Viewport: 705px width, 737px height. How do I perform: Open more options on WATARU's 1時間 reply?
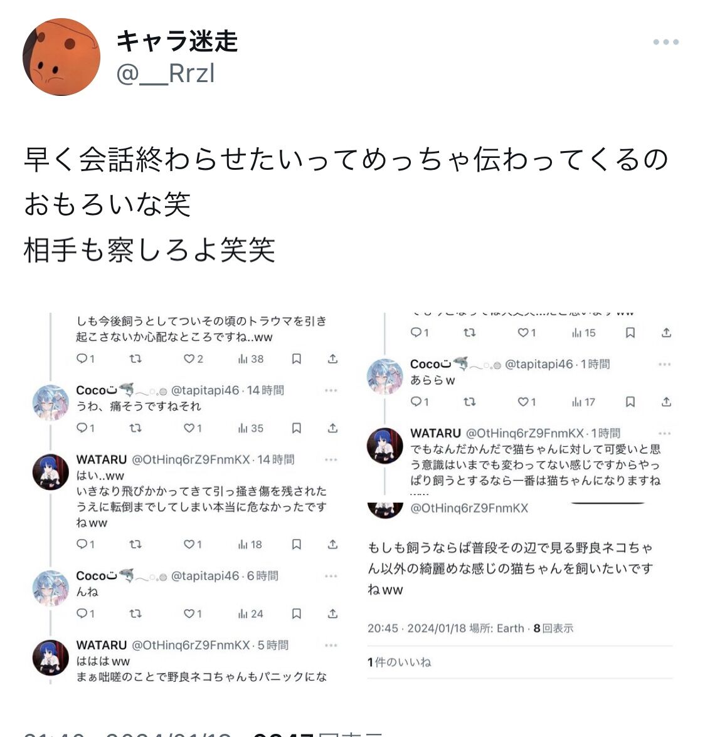[665, 433]
